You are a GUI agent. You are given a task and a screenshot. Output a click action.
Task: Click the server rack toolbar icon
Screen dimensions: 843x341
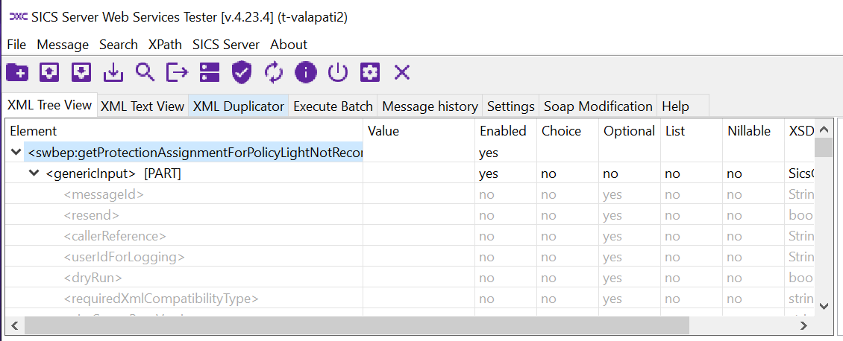210,72
